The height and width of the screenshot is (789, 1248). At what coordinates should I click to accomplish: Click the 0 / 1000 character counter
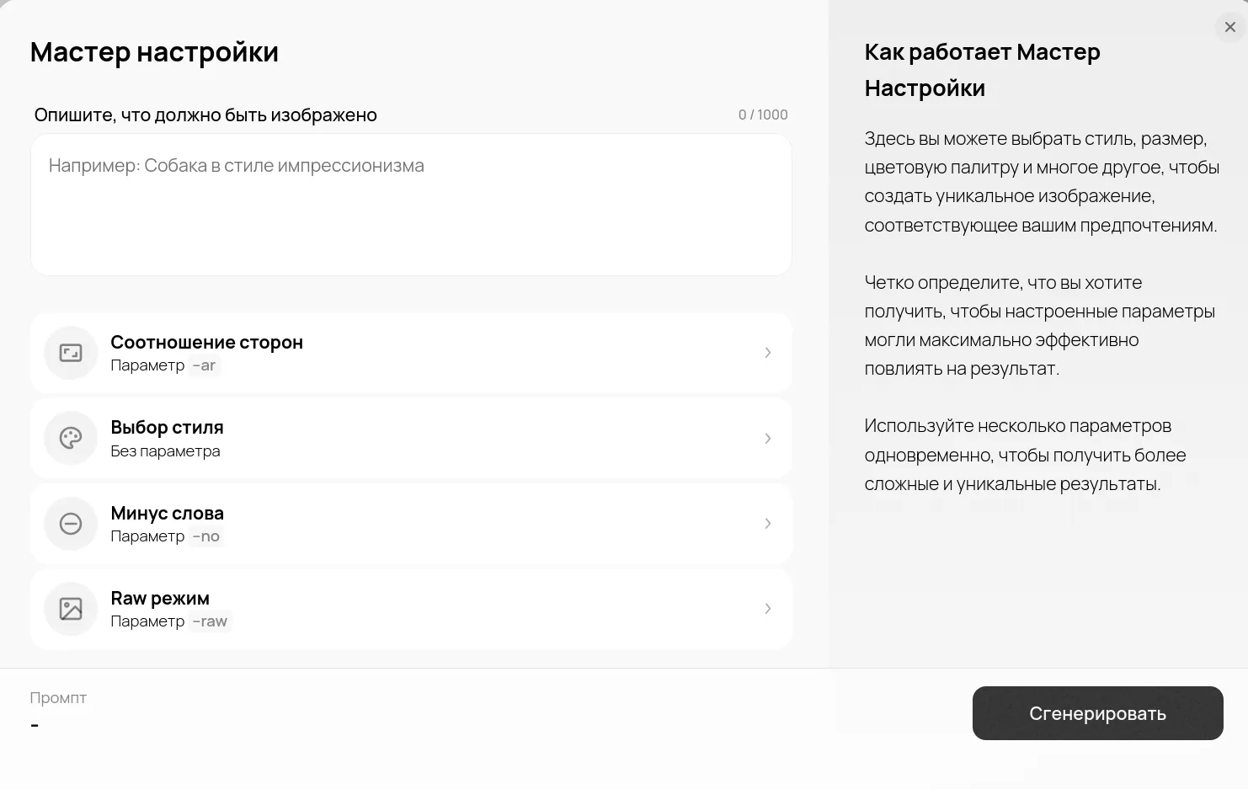763,115
